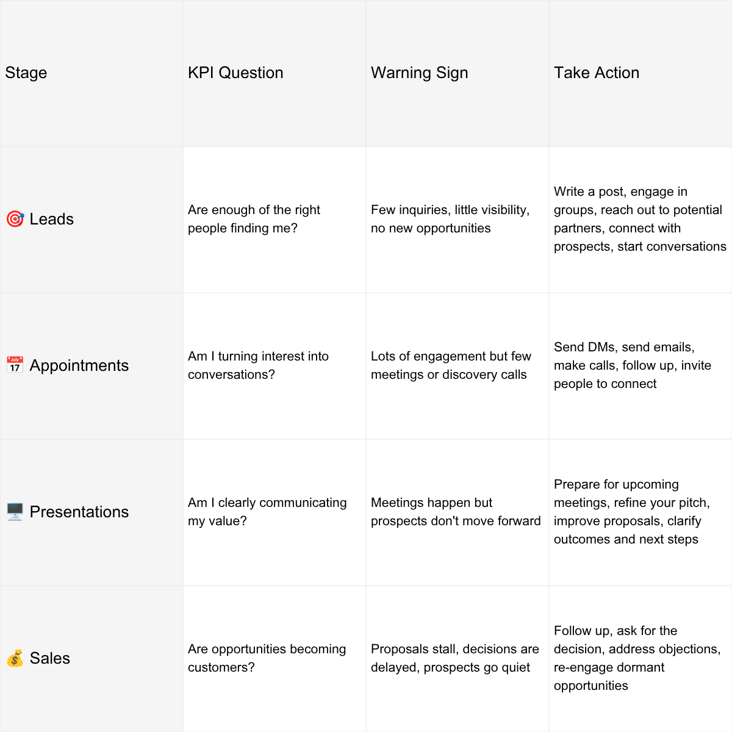Select cell 'Am I turning interest into conversations?'
Viewport: 732px width, 732px height.
[x=274, y=366]
